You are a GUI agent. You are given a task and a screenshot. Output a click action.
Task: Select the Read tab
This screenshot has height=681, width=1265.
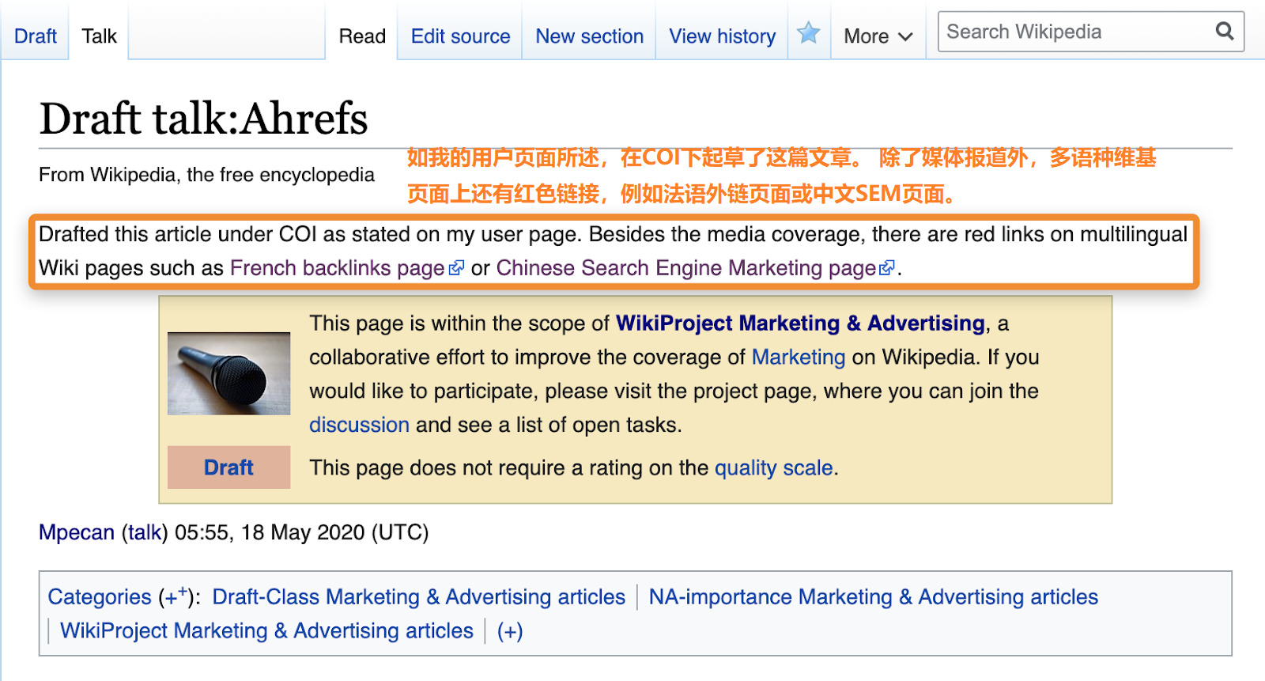362,36
